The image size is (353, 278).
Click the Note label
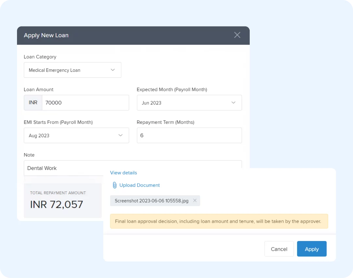coord(29,155)
